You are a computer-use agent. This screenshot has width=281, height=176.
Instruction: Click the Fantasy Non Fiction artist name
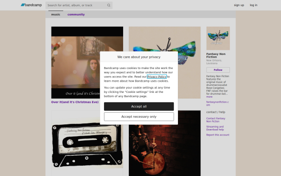(216, 55)
